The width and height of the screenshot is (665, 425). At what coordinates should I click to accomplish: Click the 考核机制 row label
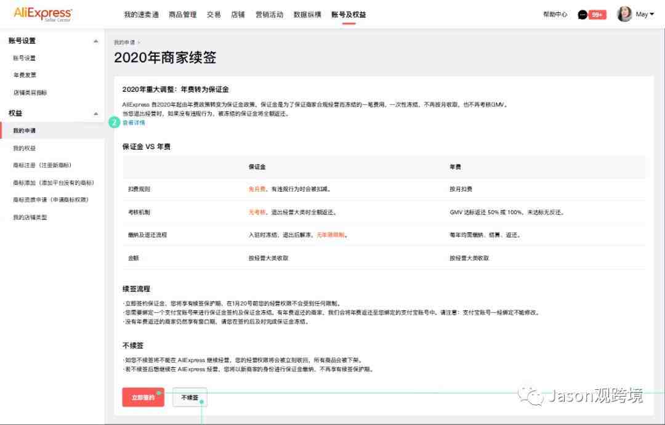pyautogui.click(x=139, y=212)
